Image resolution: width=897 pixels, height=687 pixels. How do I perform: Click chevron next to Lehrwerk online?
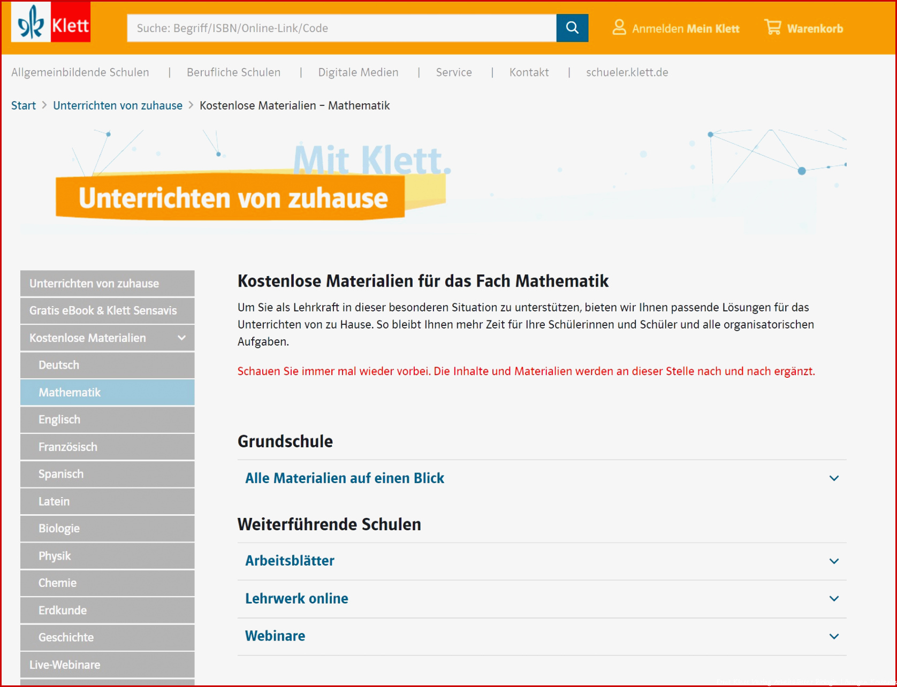tap(834, 598)
